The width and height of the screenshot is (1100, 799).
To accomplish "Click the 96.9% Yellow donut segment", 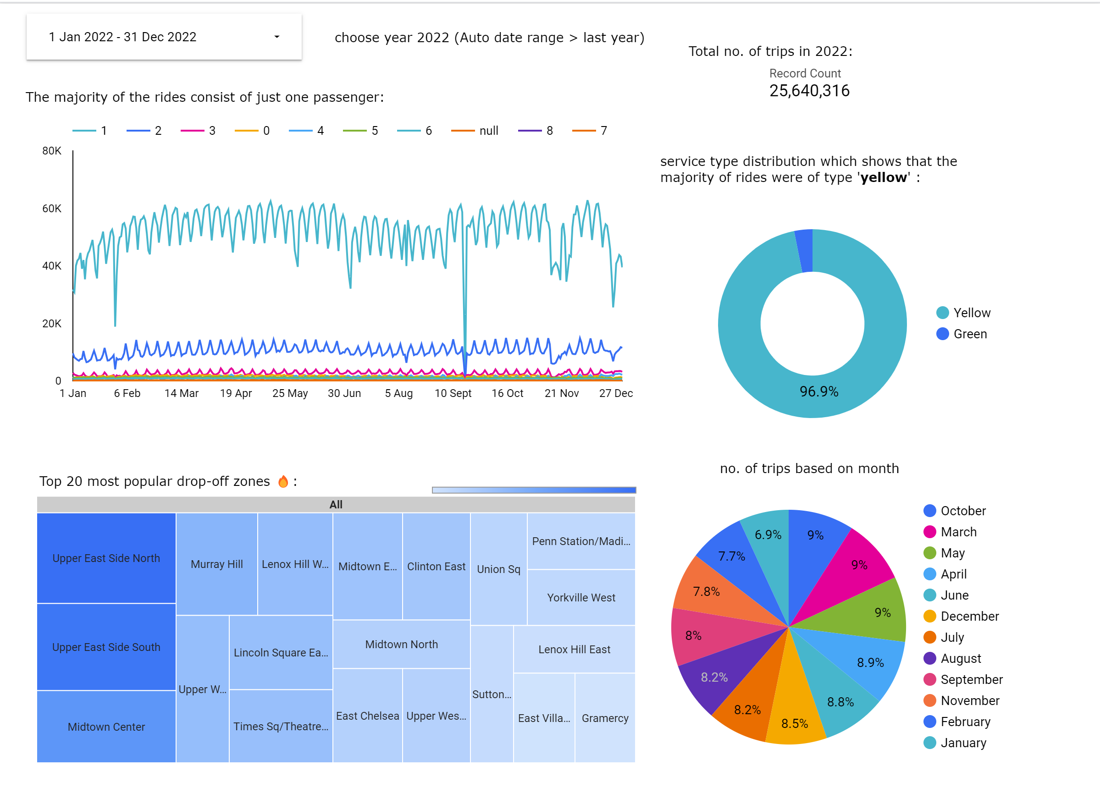I will point(818,392).
